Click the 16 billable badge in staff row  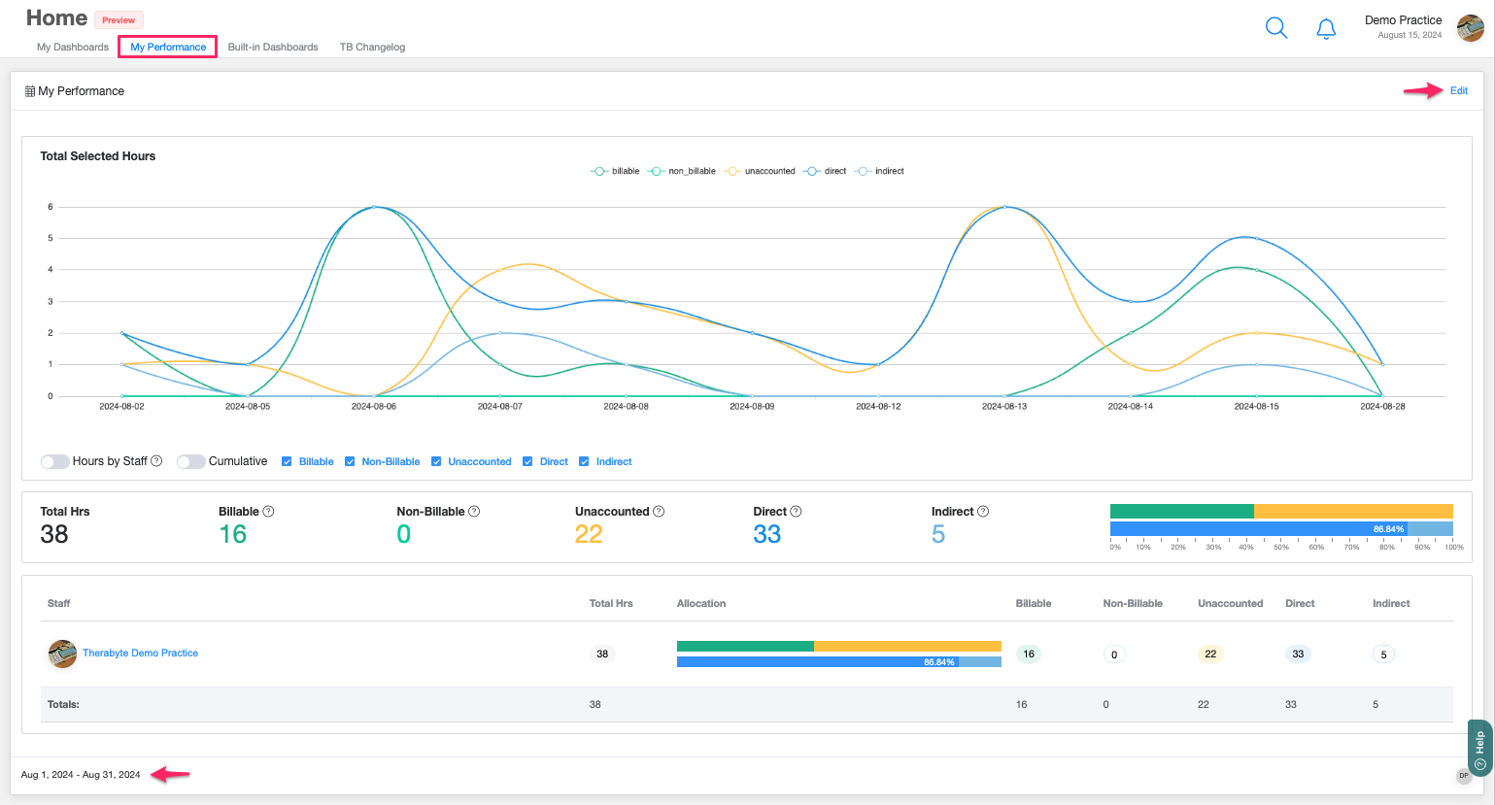click(1029, 654)
